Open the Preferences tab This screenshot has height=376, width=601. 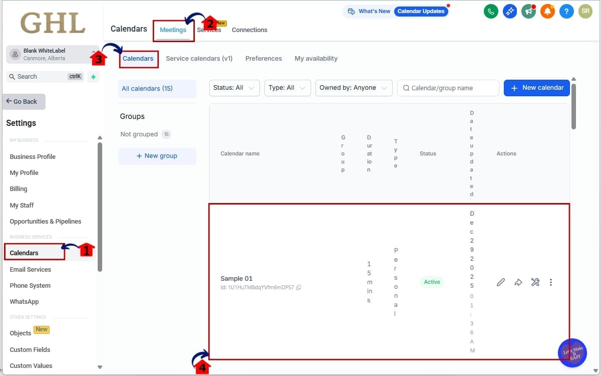click(263, 58)
